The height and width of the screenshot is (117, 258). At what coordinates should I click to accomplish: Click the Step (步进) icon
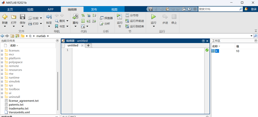click(x=165, y=17)
